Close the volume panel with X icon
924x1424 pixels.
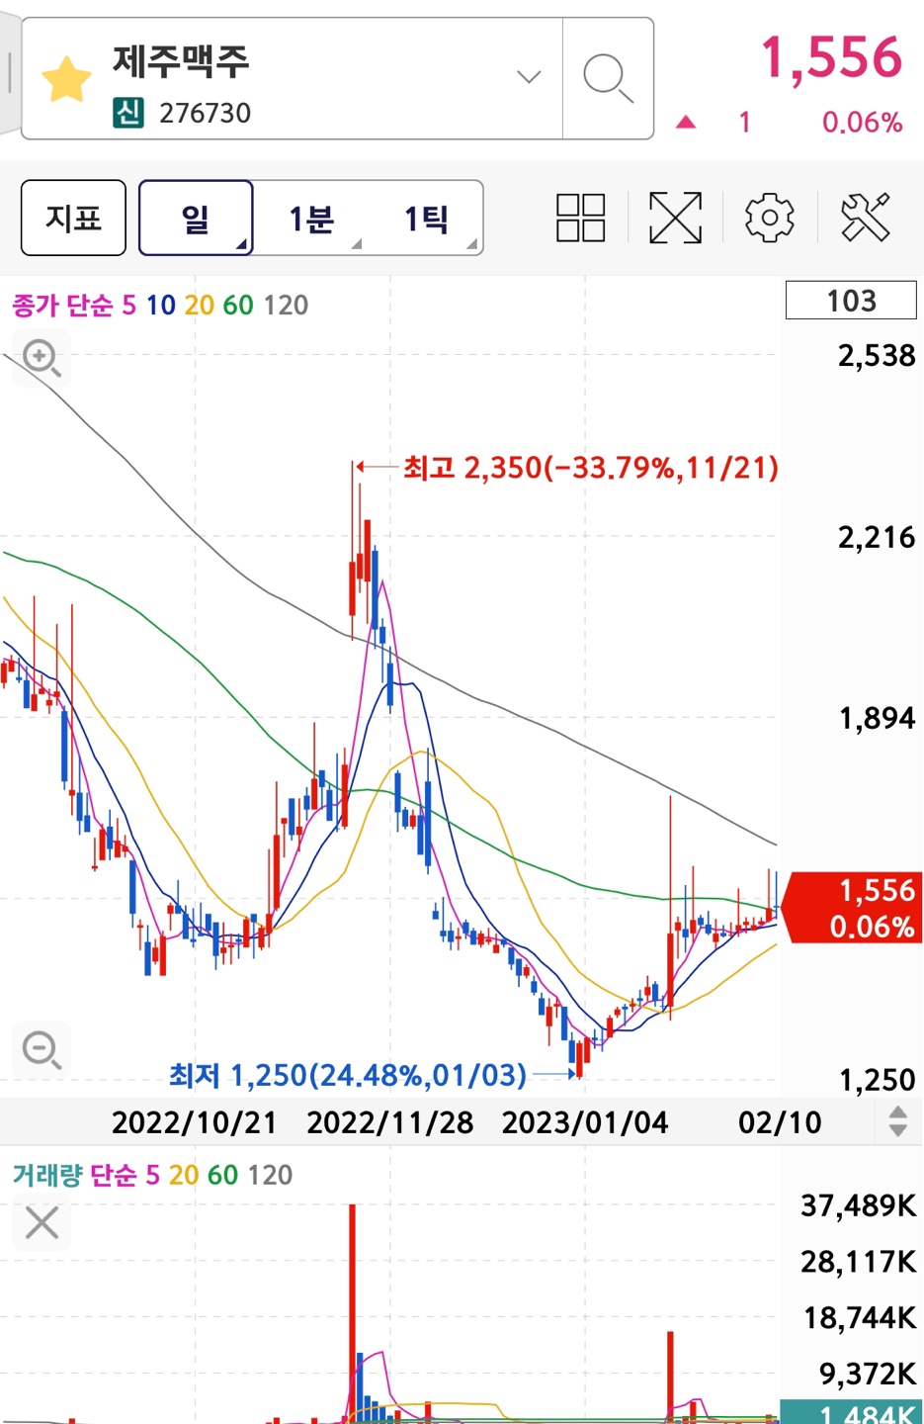42,1223
